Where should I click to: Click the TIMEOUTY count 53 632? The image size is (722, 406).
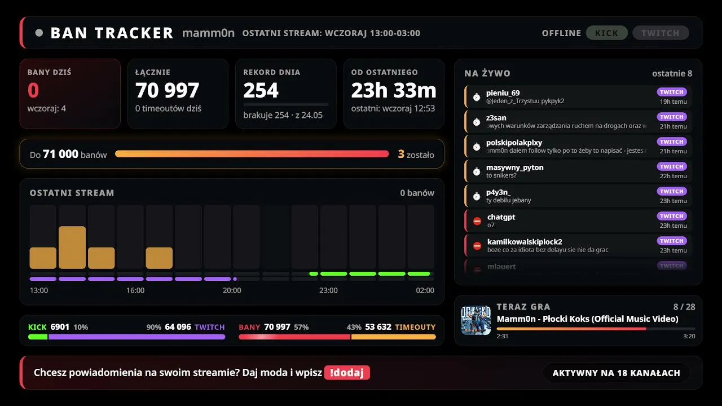(378, 327)
